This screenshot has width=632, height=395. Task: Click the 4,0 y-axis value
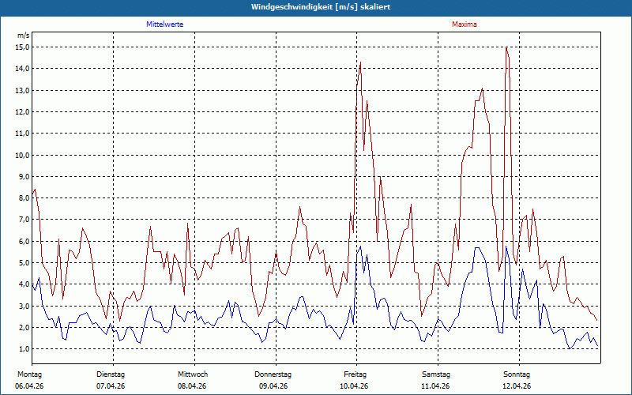(x=24, y=284)
